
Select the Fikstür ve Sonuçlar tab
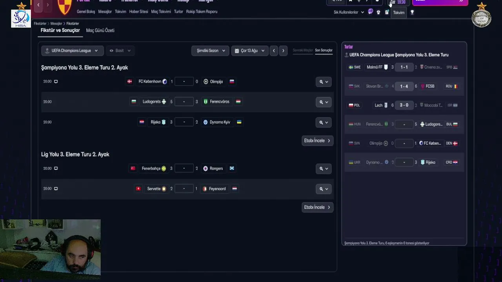[x=60, y=30]
